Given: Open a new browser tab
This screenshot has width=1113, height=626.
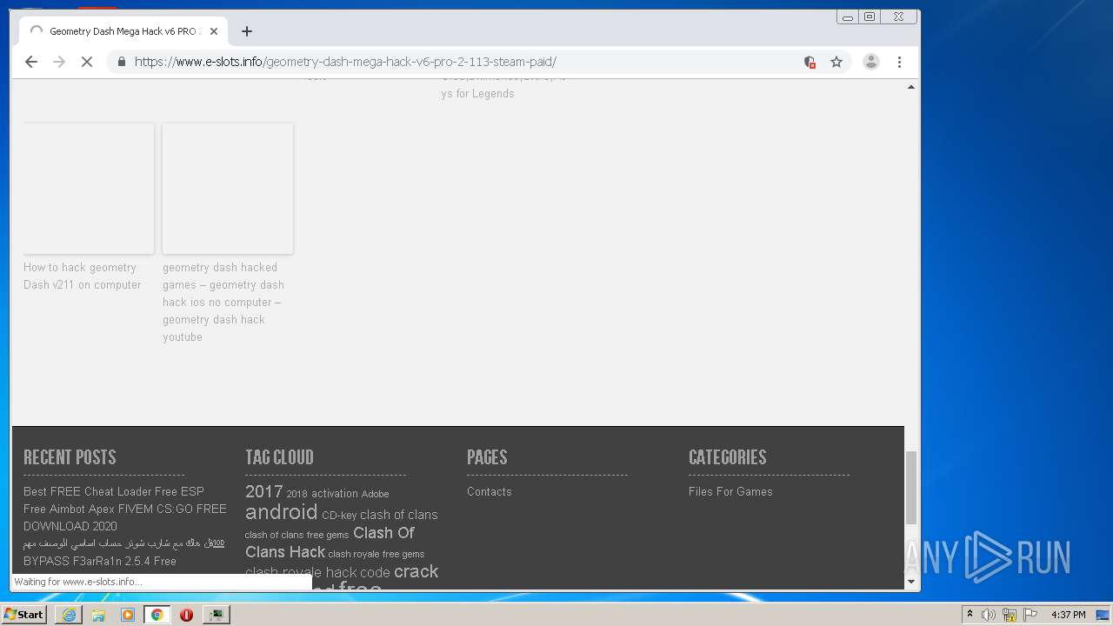Looking at the screenshot, I should pyautogui.click(x=247, y=31).
